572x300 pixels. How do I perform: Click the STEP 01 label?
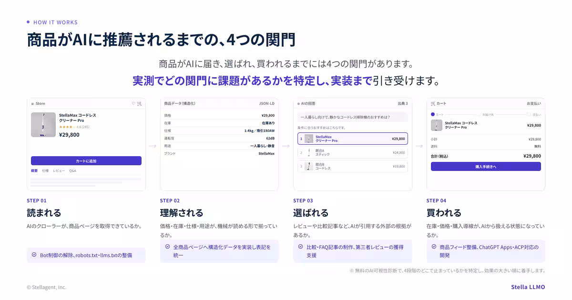pyautogui.click(x=37, y=200)
